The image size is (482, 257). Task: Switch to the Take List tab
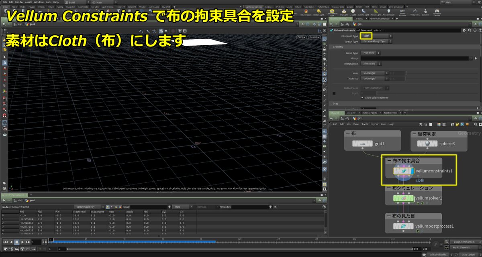[x=359, y=18]
